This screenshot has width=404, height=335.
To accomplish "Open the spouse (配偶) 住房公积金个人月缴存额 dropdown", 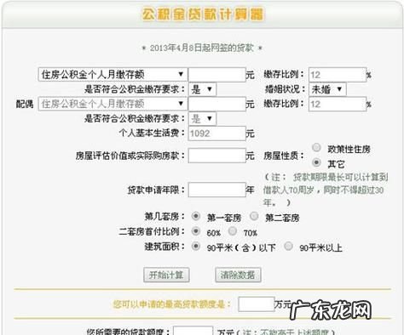I will [113, 104].
